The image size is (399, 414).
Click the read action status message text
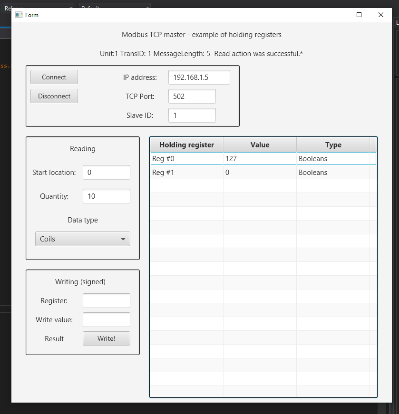pyautogui.click(x=201, y=54)
